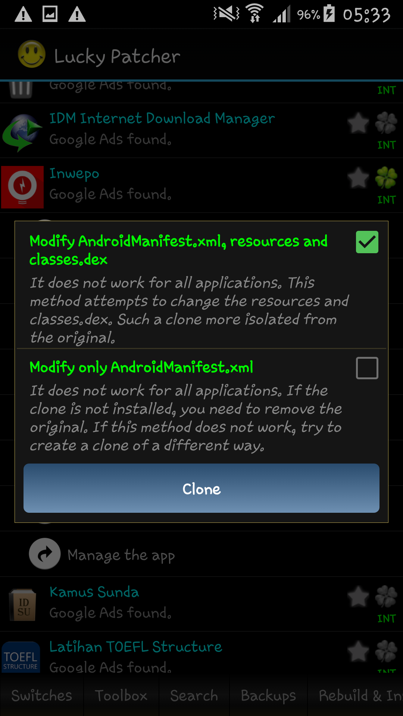Screen dimensions: 403x716
Task: Open the Switches tab
Action: click(42, 696)
